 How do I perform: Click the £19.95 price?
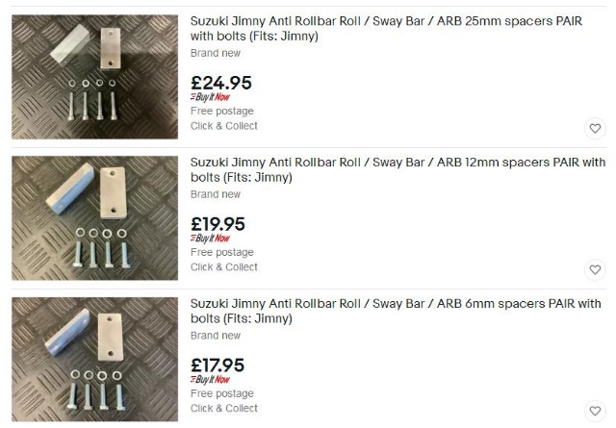pyautogui.click(x=218, y=224)
